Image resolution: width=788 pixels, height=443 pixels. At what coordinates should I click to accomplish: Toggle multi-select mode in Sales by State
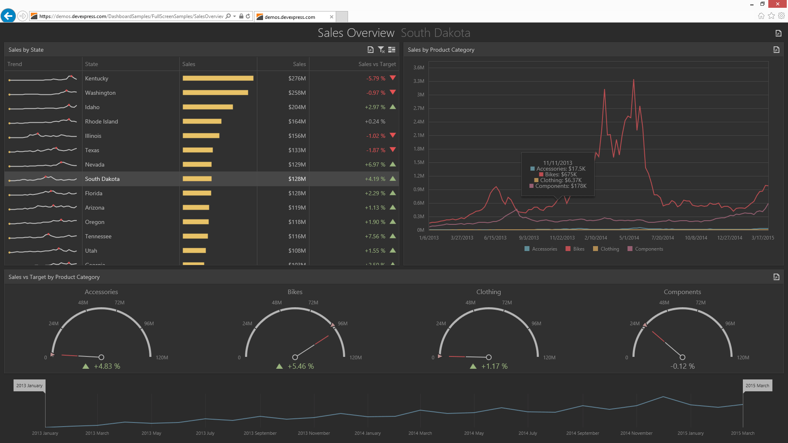[392, 50]
